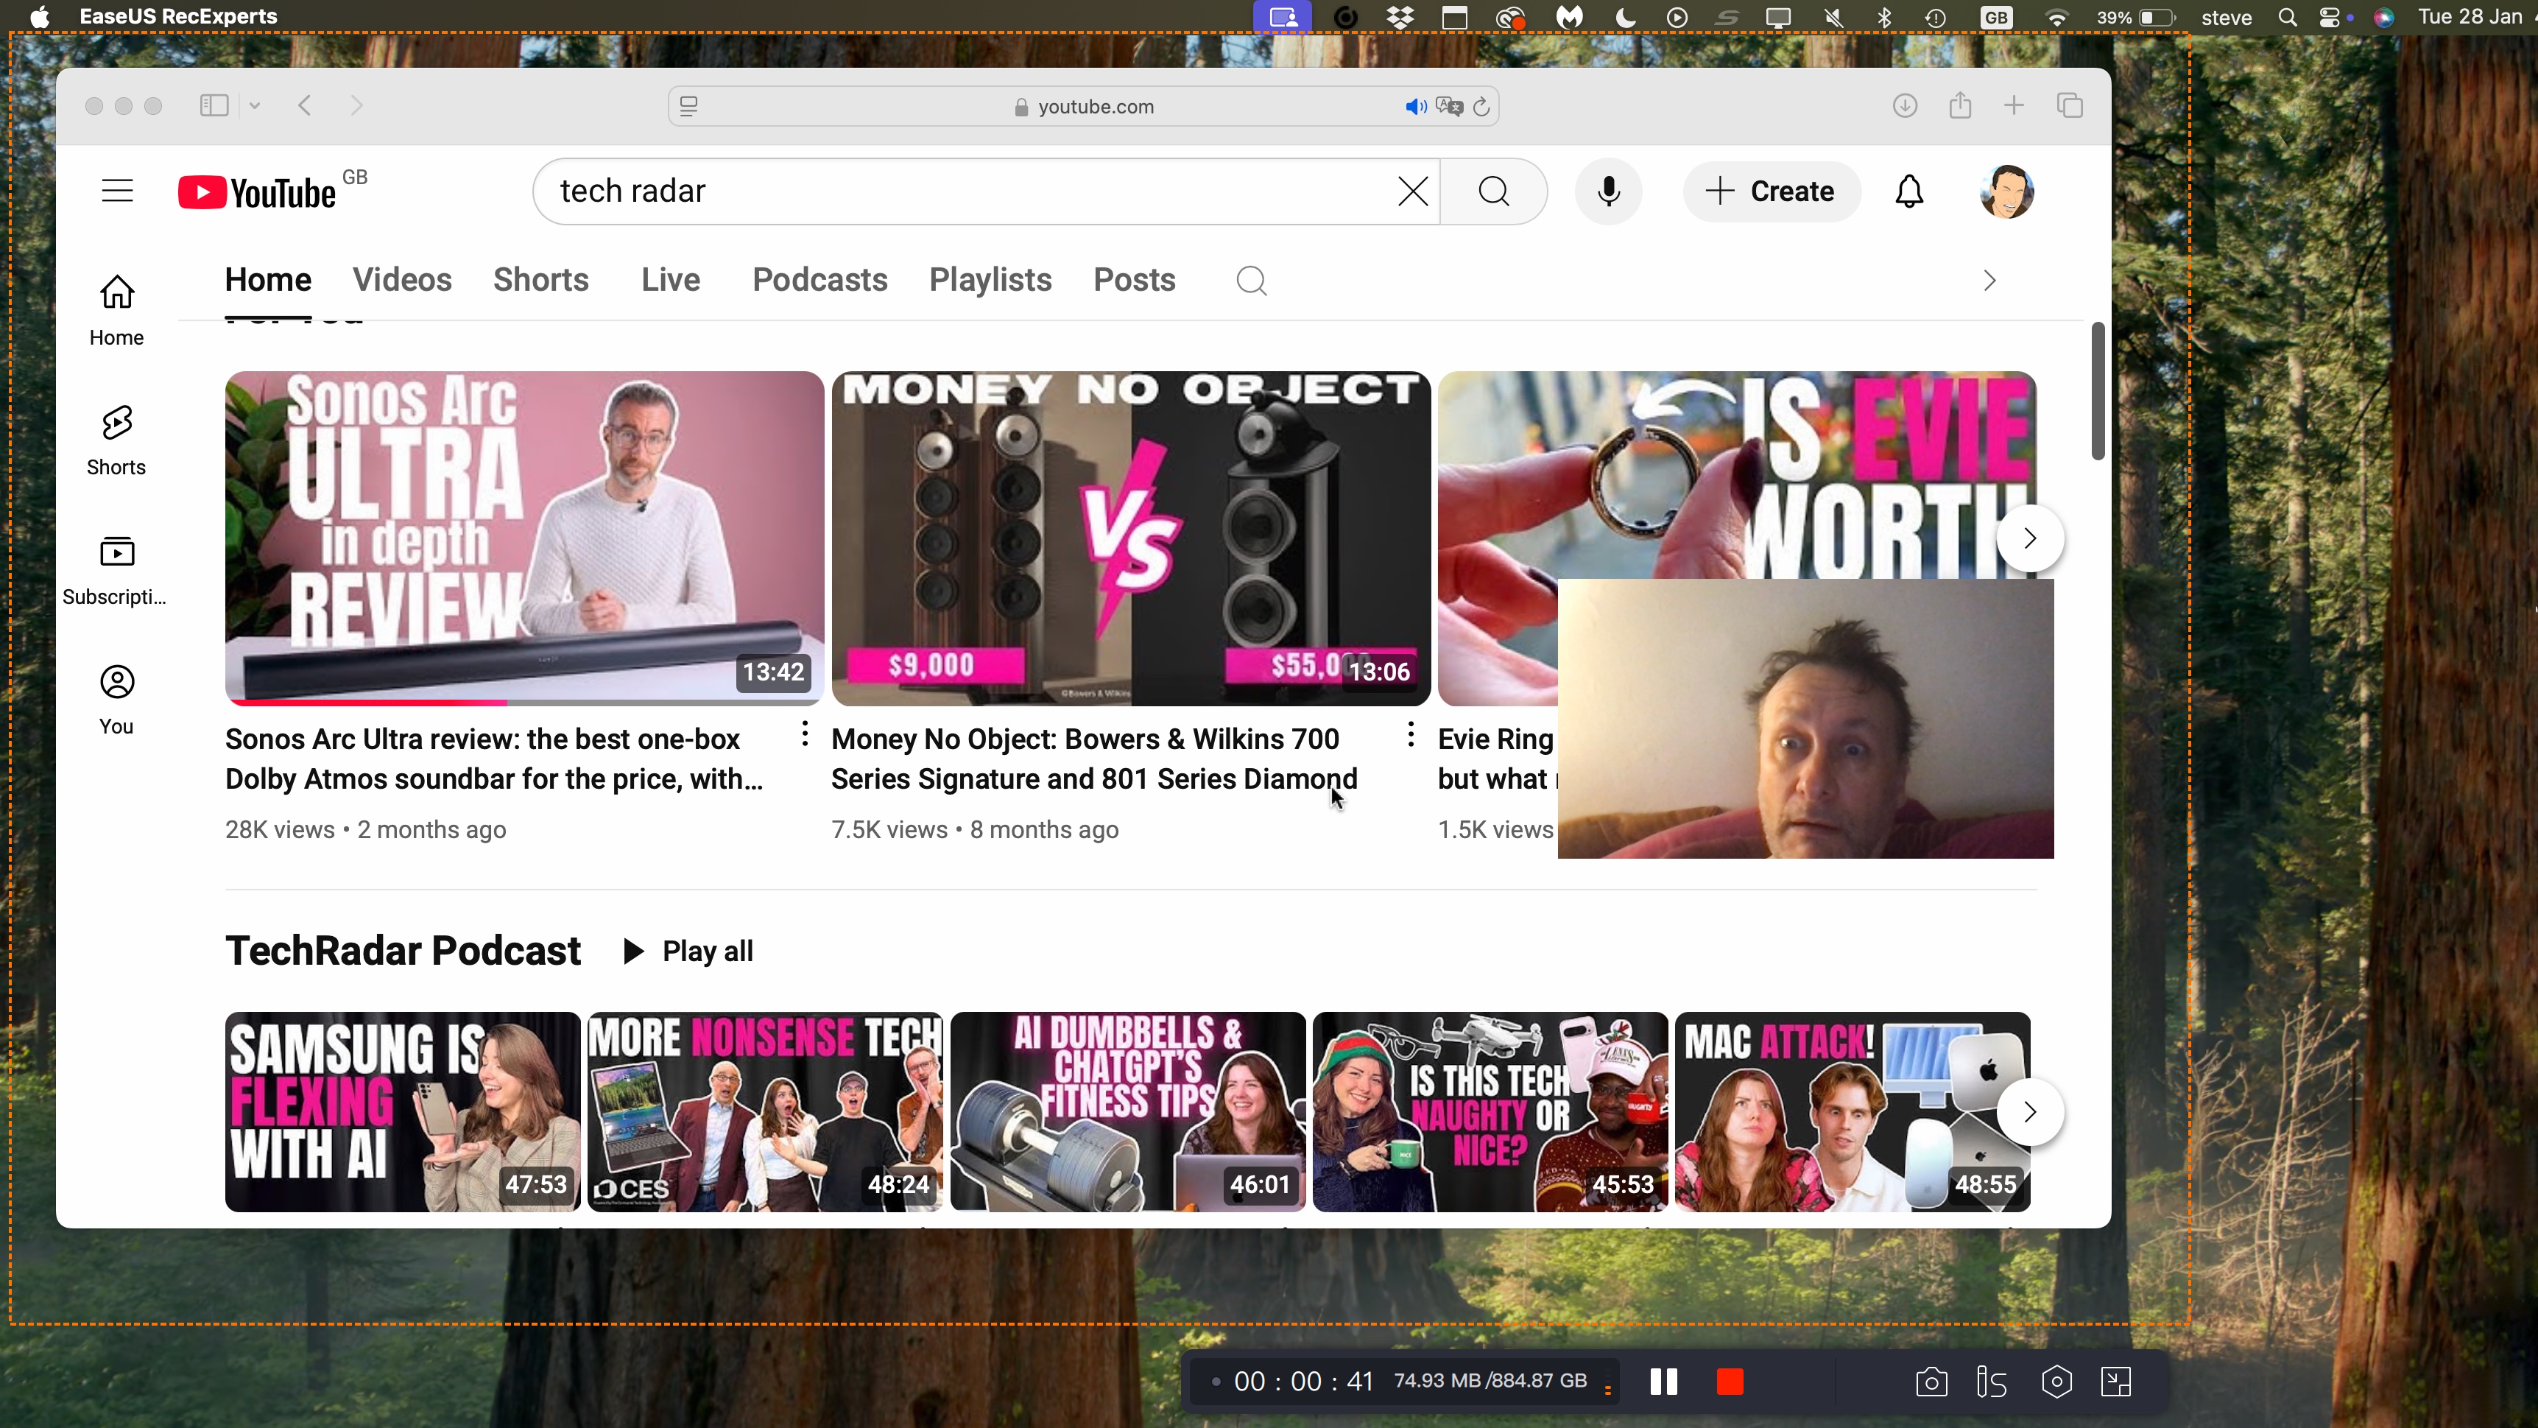Image resolution: width=2538 pixels, height=1428 pixels.
Task: Open EaseUS RecExperts app menu
Action: 178,17
